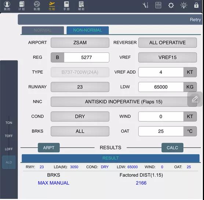Screen dimensions: 204x200
Task: Click the ARPT button
Action: (49, 148)
